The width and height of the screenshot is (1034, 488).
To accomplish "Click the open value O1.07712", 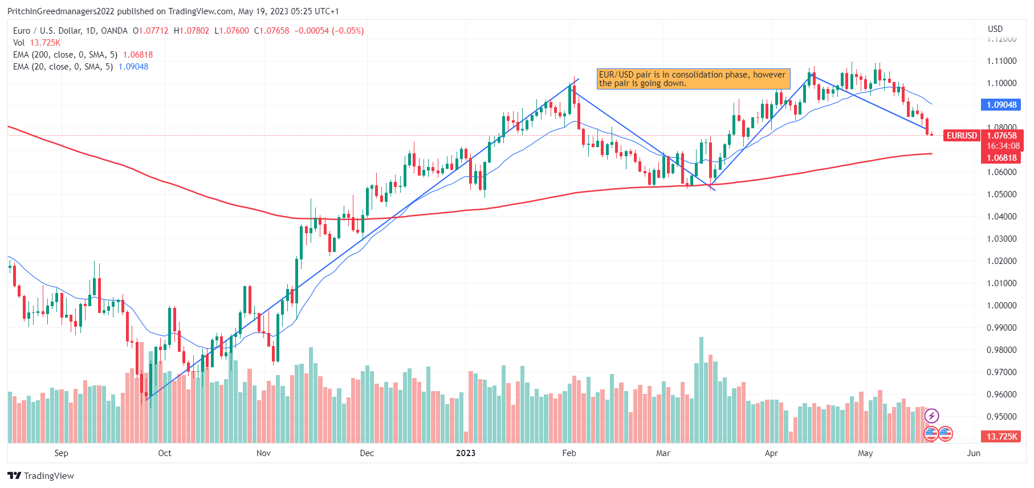I will tap(150, 31).
